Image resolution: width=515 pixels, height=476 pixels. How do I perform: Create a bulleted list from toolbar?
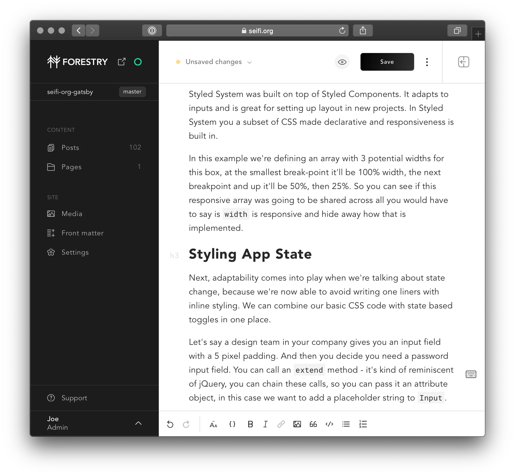click(x=346, y=424)
